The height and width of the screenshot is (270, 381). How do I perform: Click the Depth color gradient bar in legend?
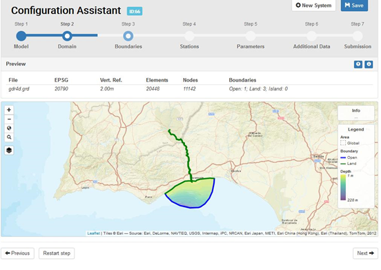[x=343, y=187]
